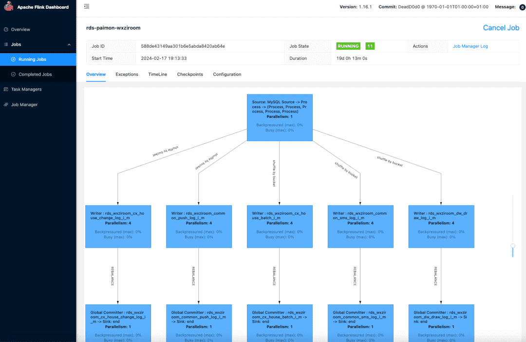Click the graph zoom slider handle
The image size is (526, 342).
click(512, 247)
